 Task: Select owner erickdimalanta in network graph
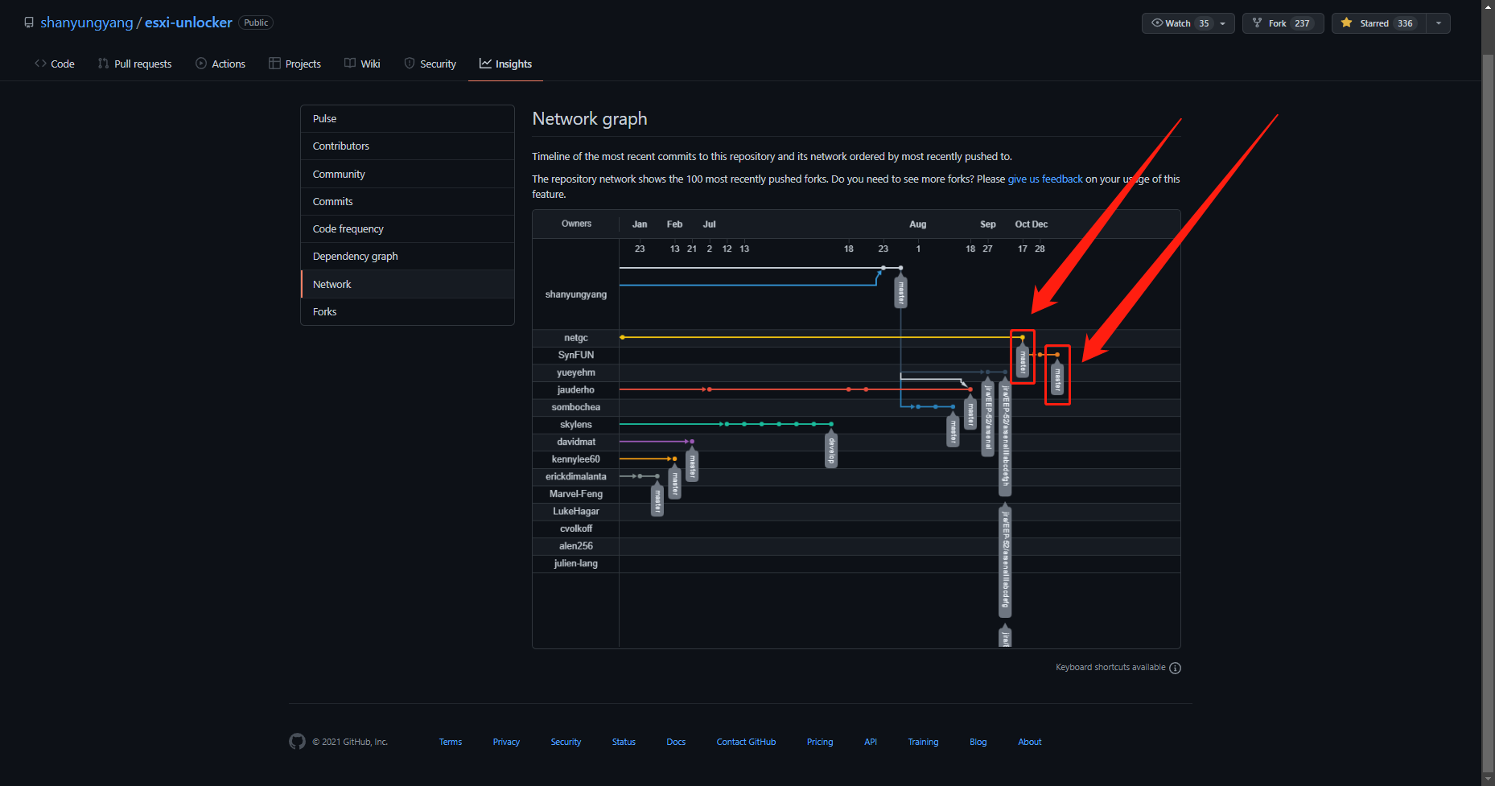click(x=576, y=476)
